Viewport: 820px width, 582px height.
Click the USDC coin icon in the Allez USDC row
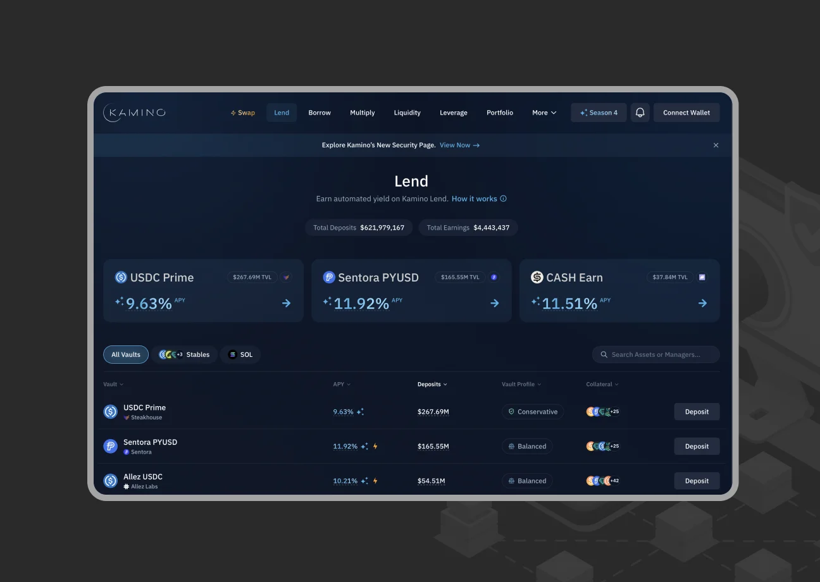[x=111, y=481]
